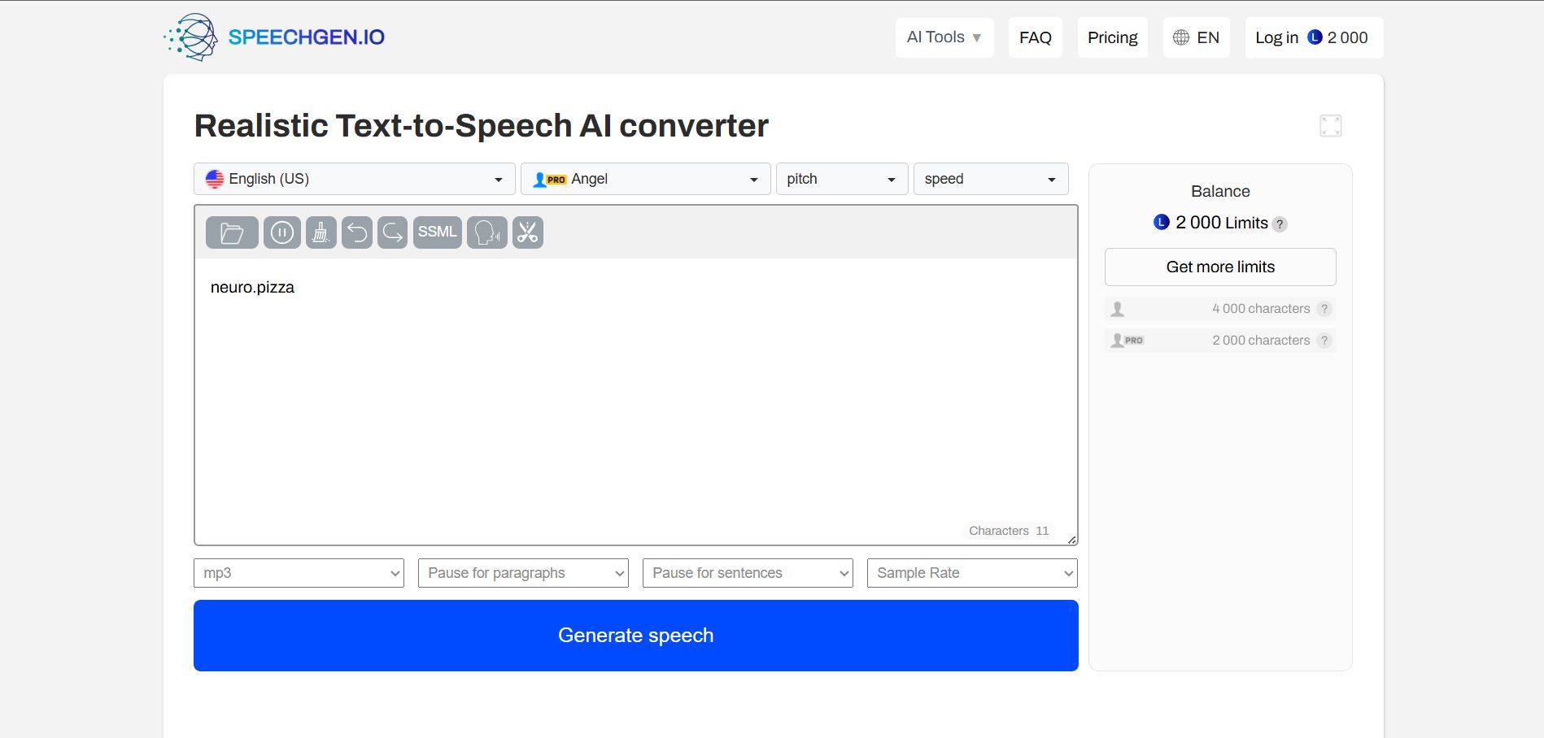Screen dimensions: 1544x738
Task: Insert a pause using the pause icon
Action: (281, 233)
